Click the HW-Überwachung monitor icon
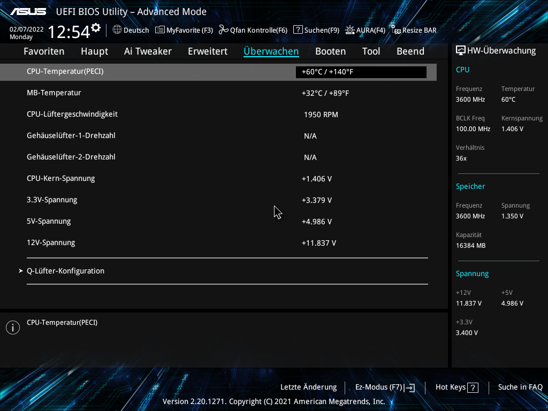548x411 pixels. [461, 51]
